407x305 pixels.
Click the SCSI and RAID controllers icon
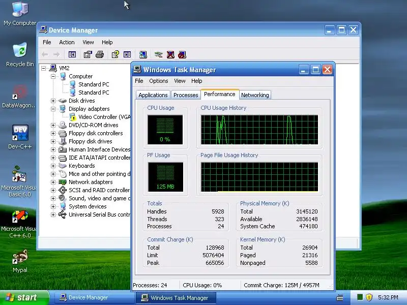[x=62, y=190]
